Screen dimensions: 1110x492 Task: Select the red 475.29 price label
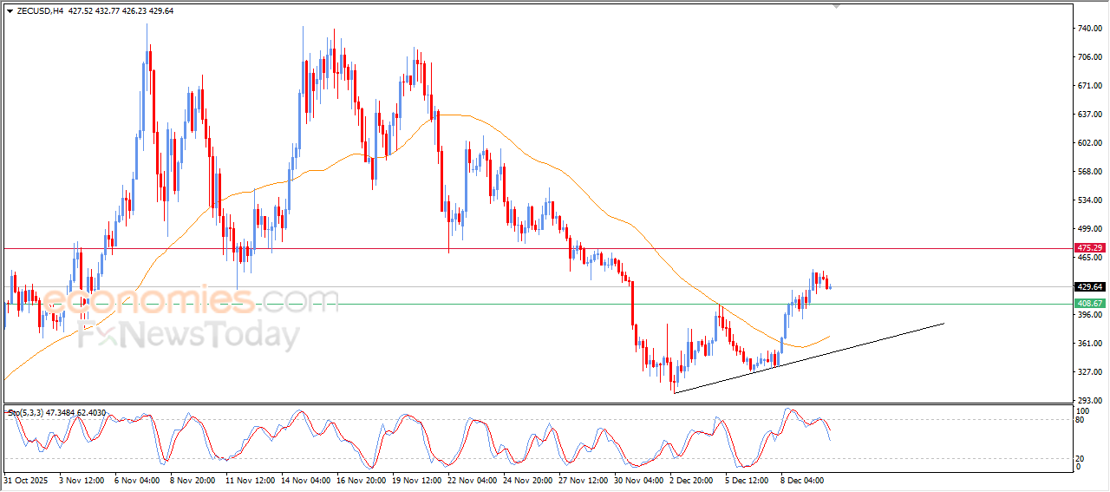click(x=1089, y=248)
